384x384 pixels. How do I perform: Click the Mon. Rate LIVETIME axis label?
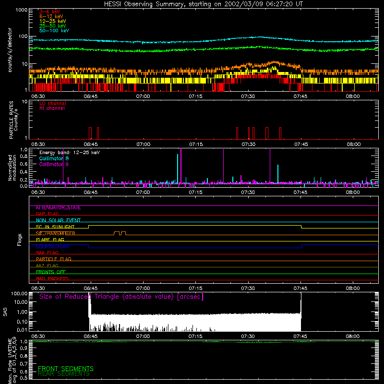click(12, 360)
